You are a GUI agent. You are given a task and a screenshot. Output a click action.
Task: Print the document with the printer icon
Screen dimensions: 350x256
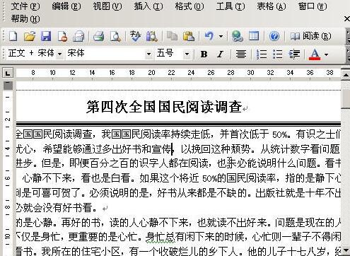(99, 36)
